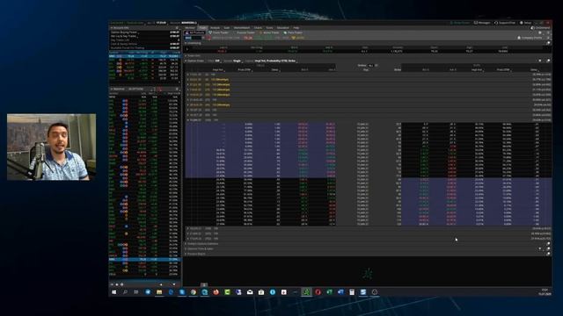Open Windows taskbar search
Screen dimensions: 563x316
point(125,292)
